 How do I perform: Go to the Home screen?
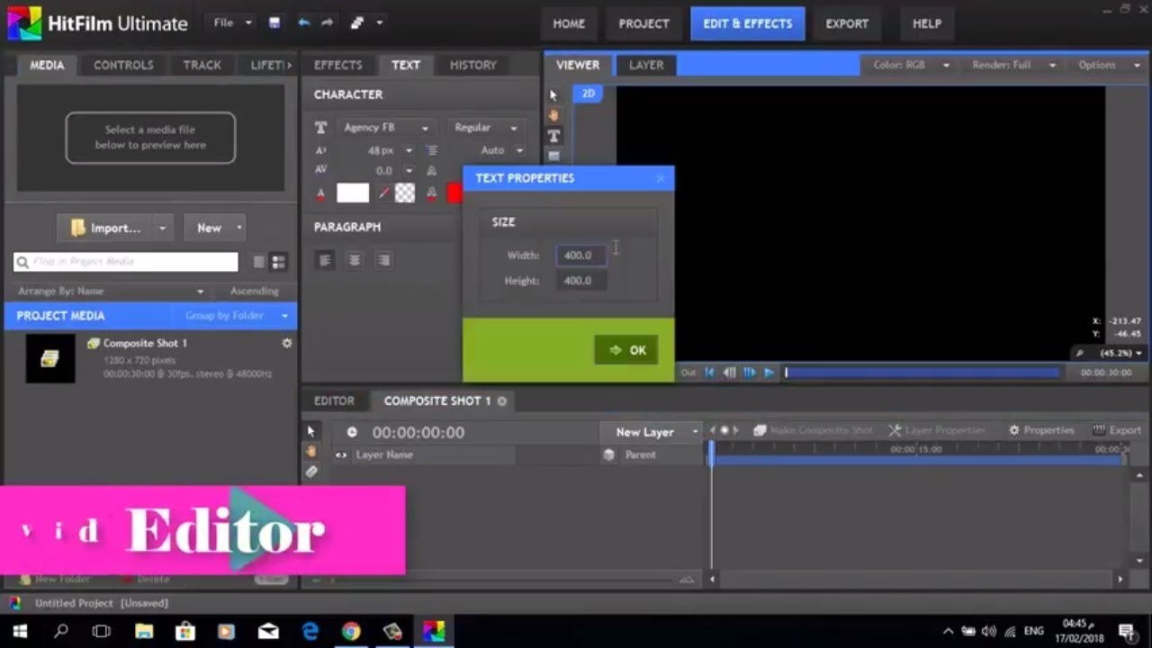click(569, 23)
